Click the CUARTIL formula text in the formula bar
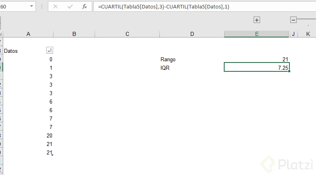 [x=164, y=7]
